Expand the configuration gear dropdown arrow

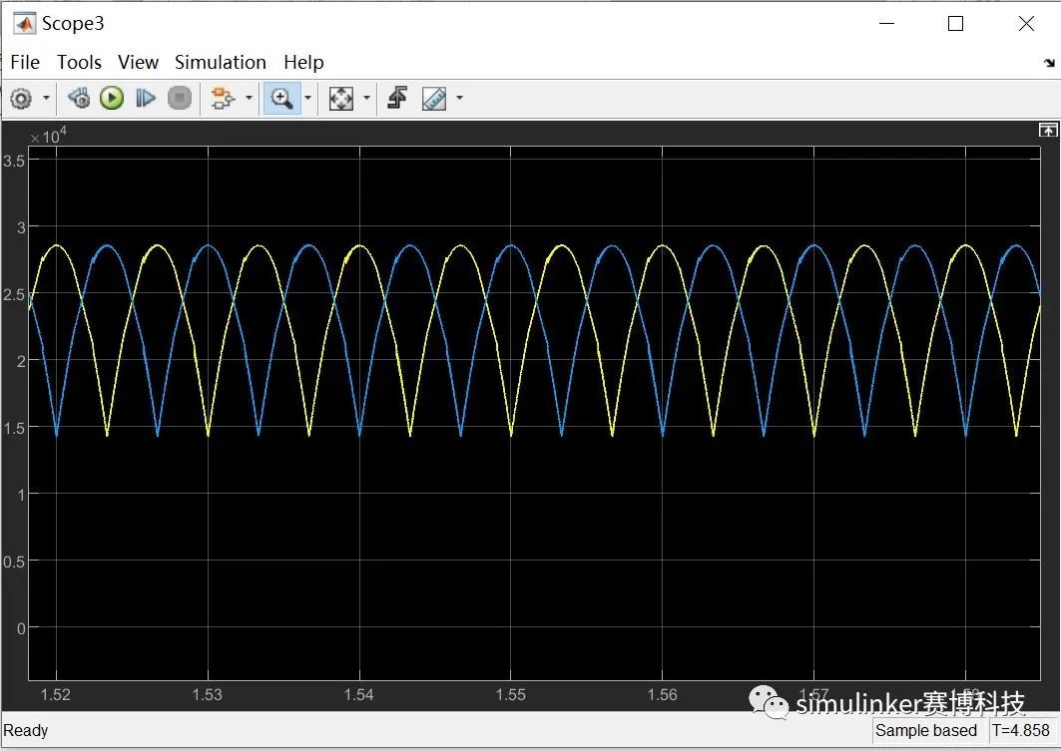pyautogui.click(x=46, y=98)
